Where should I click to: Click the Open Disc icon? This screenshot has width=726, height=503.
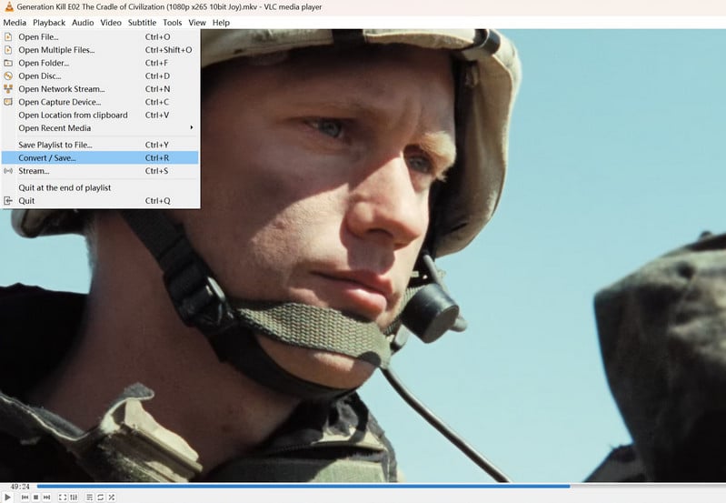coord(8,75)
